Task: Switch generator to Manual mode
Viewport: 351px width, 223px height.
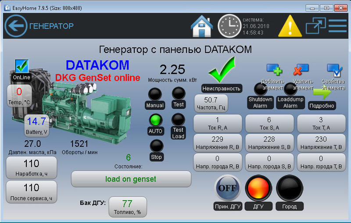Action: 154,94
